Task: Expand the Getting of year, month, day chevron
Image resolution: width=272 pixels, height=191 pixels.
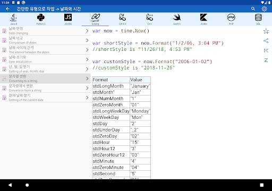Action: click(87, 69)
